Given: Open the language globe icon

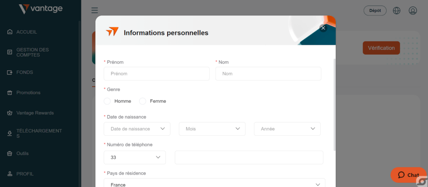Looking at the screenshot, I should (x=397, y=11).
